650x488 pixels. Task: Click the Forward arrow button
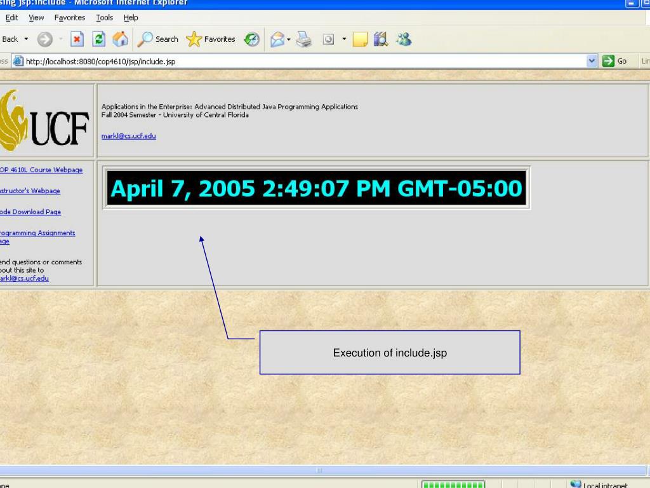click(45, 39)
